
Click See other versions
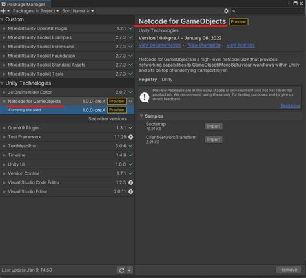point(107,119)
